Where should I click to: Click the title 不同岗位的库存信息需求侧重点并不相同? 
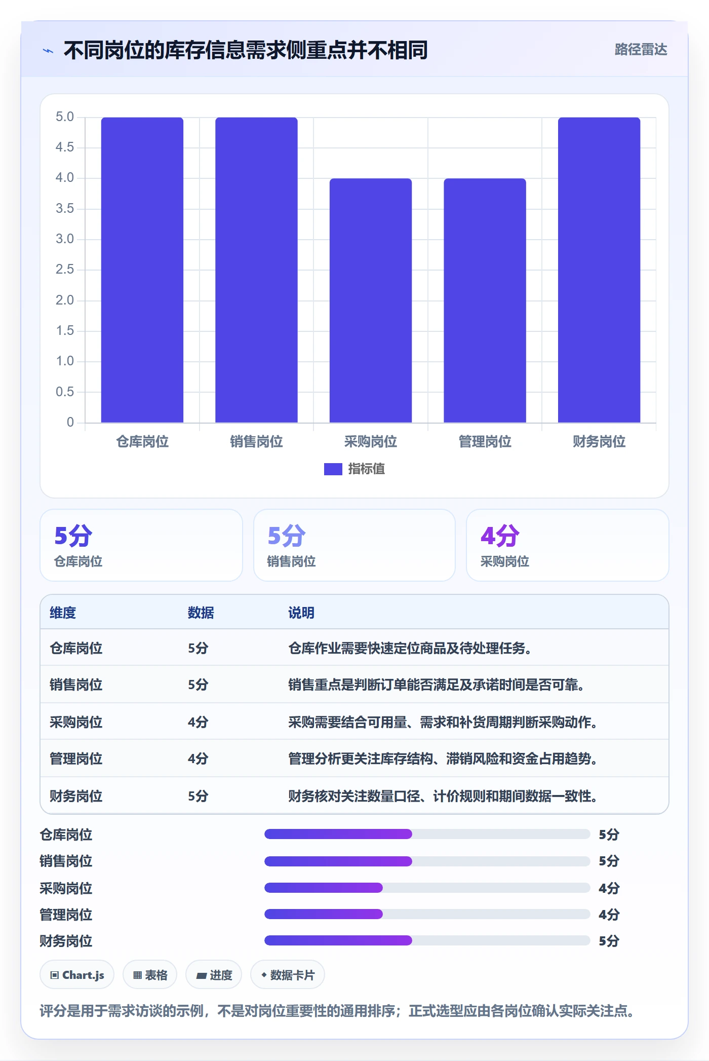click(246, 50)
